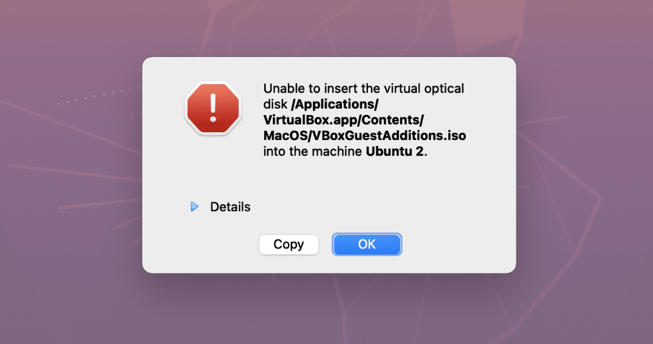The image size is (653, 344).
Task: Click the Details label text
Action: tap(230, 207)
